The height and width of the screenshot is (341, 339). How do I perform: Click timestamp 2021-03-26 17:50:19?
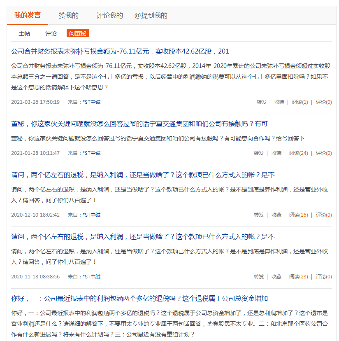[x=35, y=102]
